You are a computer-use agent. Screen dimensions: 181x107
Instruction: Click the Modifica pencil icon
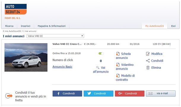pyautogui.click(x=148, y=54)
